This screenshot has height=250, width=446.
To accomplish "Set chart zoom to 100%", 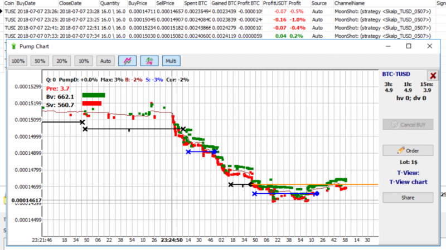I will pos(18,61).
